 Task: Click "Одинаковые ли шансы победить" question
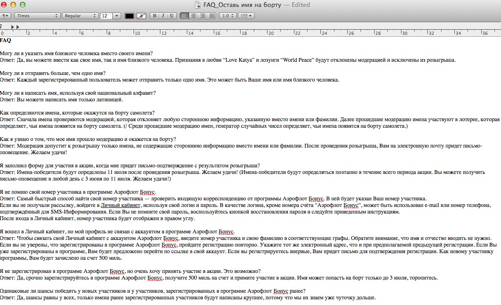pos(153,291)
